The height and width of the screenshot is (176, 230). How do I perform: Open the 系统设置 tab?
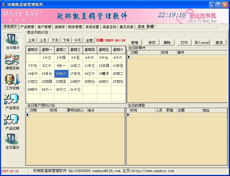pos(92,27)
